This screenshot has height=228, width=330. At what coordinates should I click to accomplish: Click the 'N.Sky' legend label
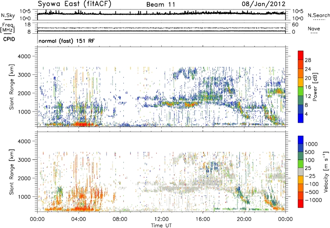click(x=8, y=15)
